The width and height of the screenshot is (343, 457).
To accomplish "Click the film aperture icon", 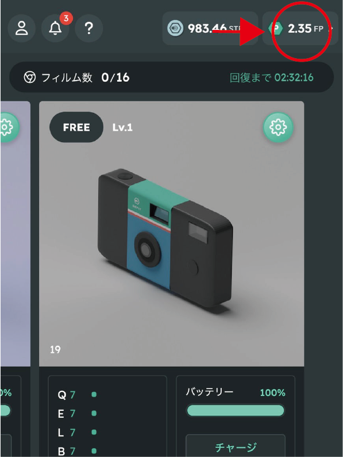I will [x=30, y=78].
